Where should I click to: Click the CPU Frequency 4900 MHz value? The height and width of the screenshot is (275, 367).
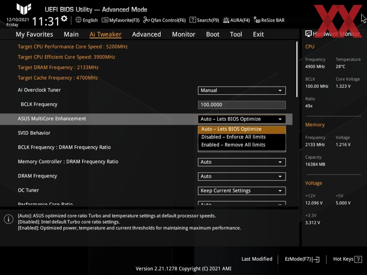315,67
